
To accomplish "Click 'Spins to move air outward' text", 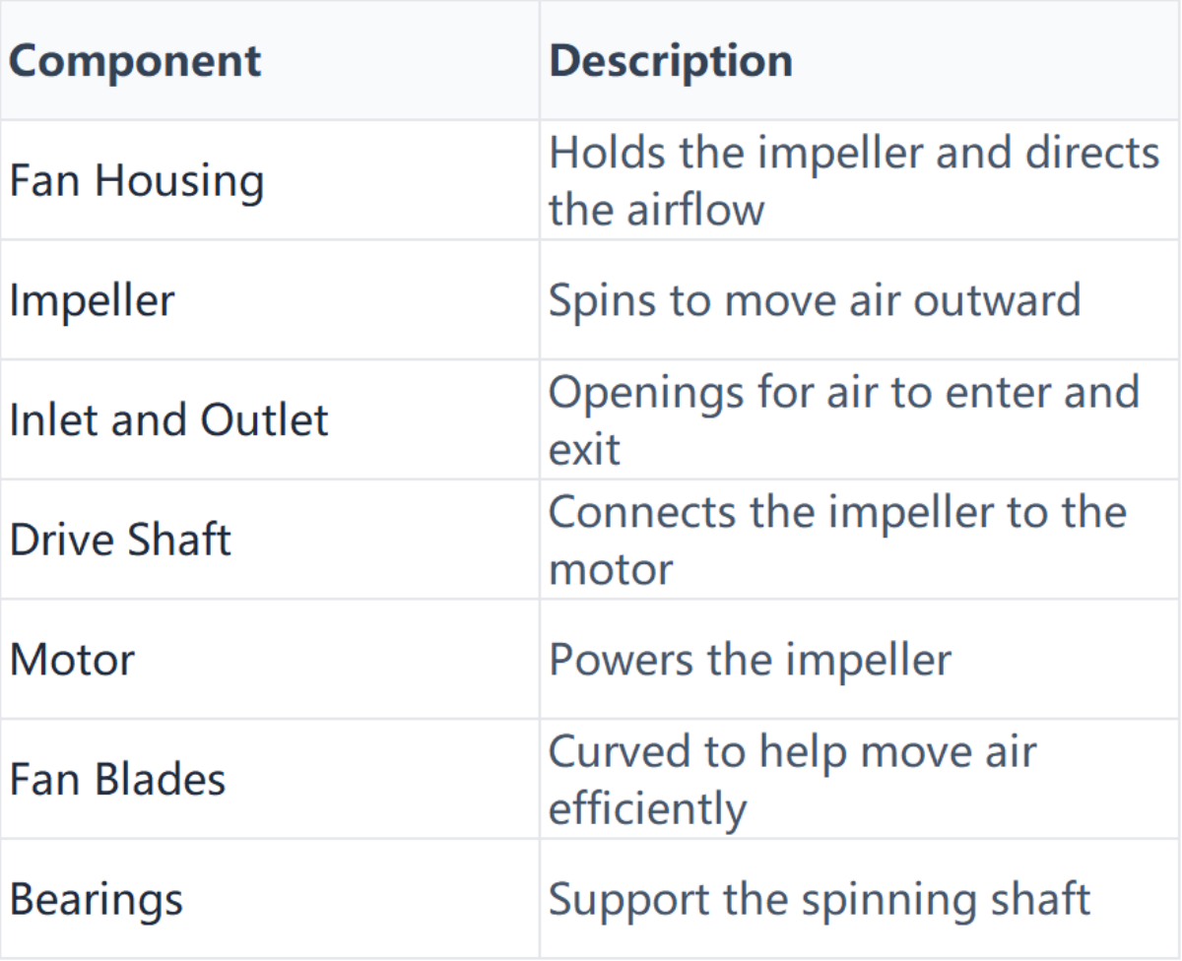I will point(814,300).
